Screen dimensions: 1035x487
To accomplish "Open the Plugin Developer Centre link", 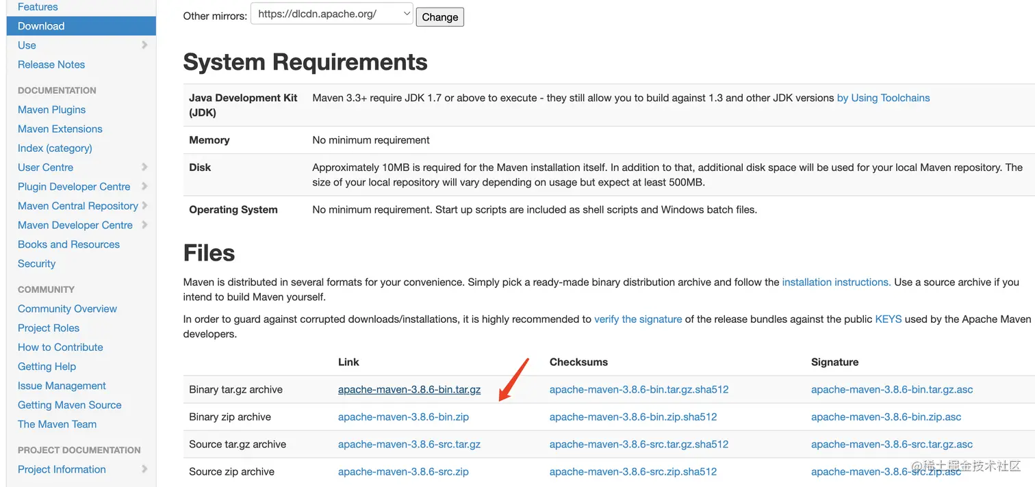I will click(x=74, y=186).
